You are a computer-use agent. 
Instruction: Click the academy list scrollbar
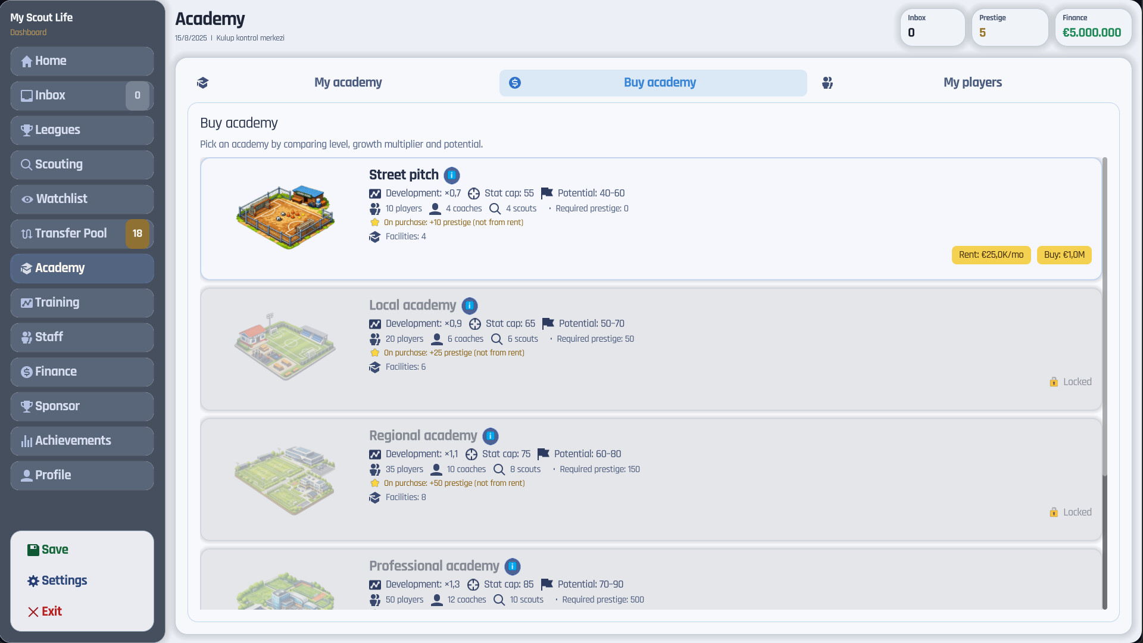(x=1104, y=316)
